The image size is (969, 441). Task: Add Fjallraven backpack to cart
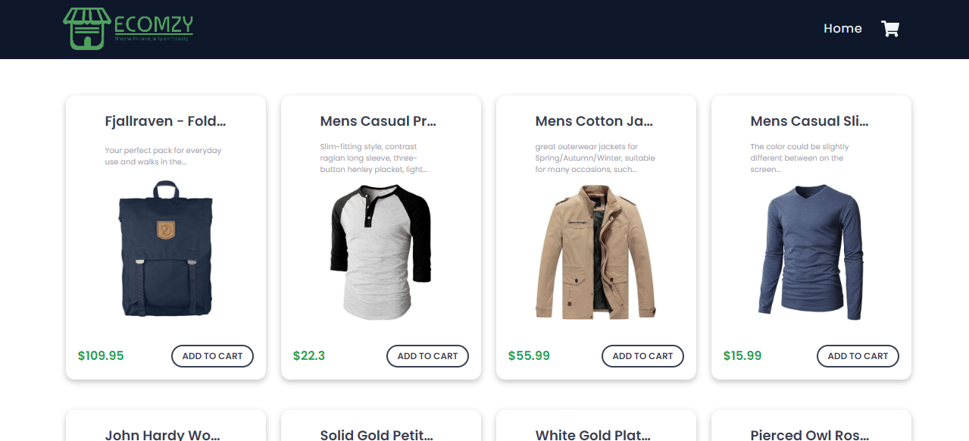212,356
